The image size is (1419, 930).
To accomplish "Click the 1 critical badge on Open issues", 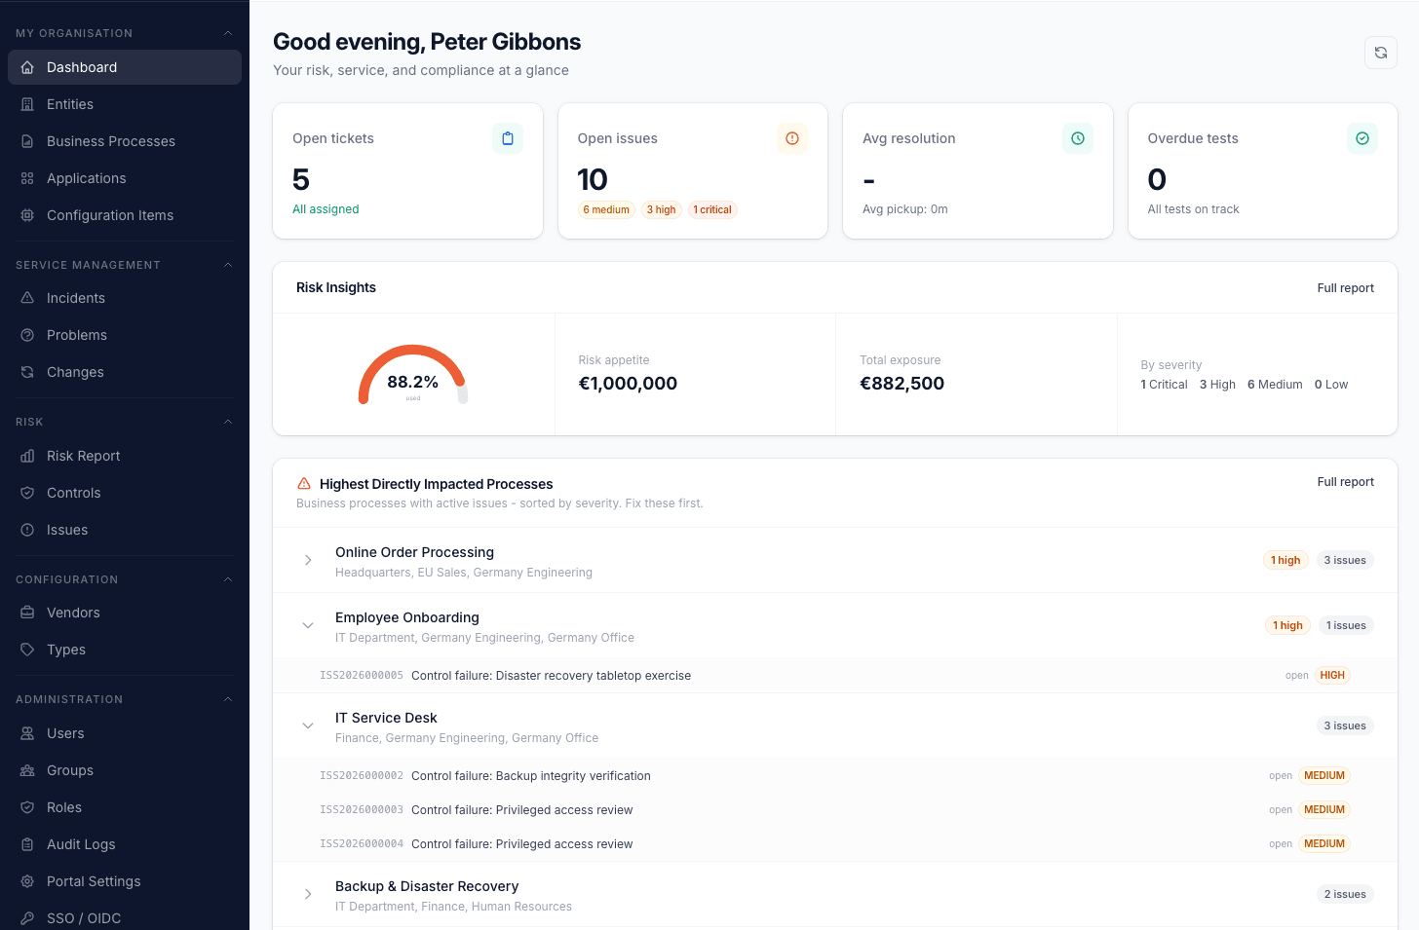I will click(712, 209).
